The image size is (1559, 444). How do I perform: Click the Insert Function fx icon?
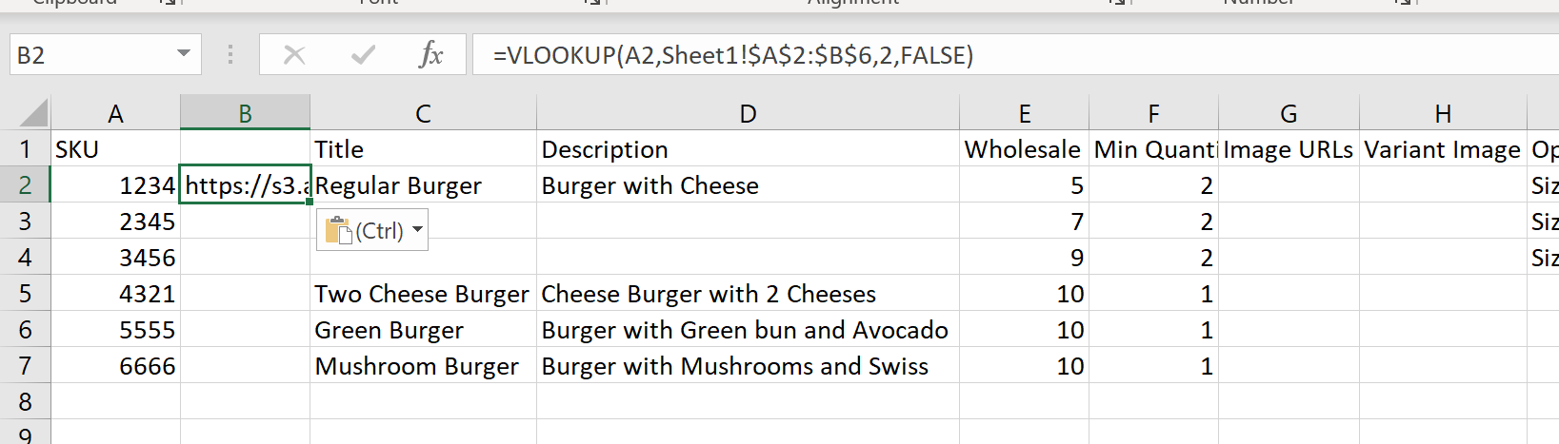click(x=431, y=55)
